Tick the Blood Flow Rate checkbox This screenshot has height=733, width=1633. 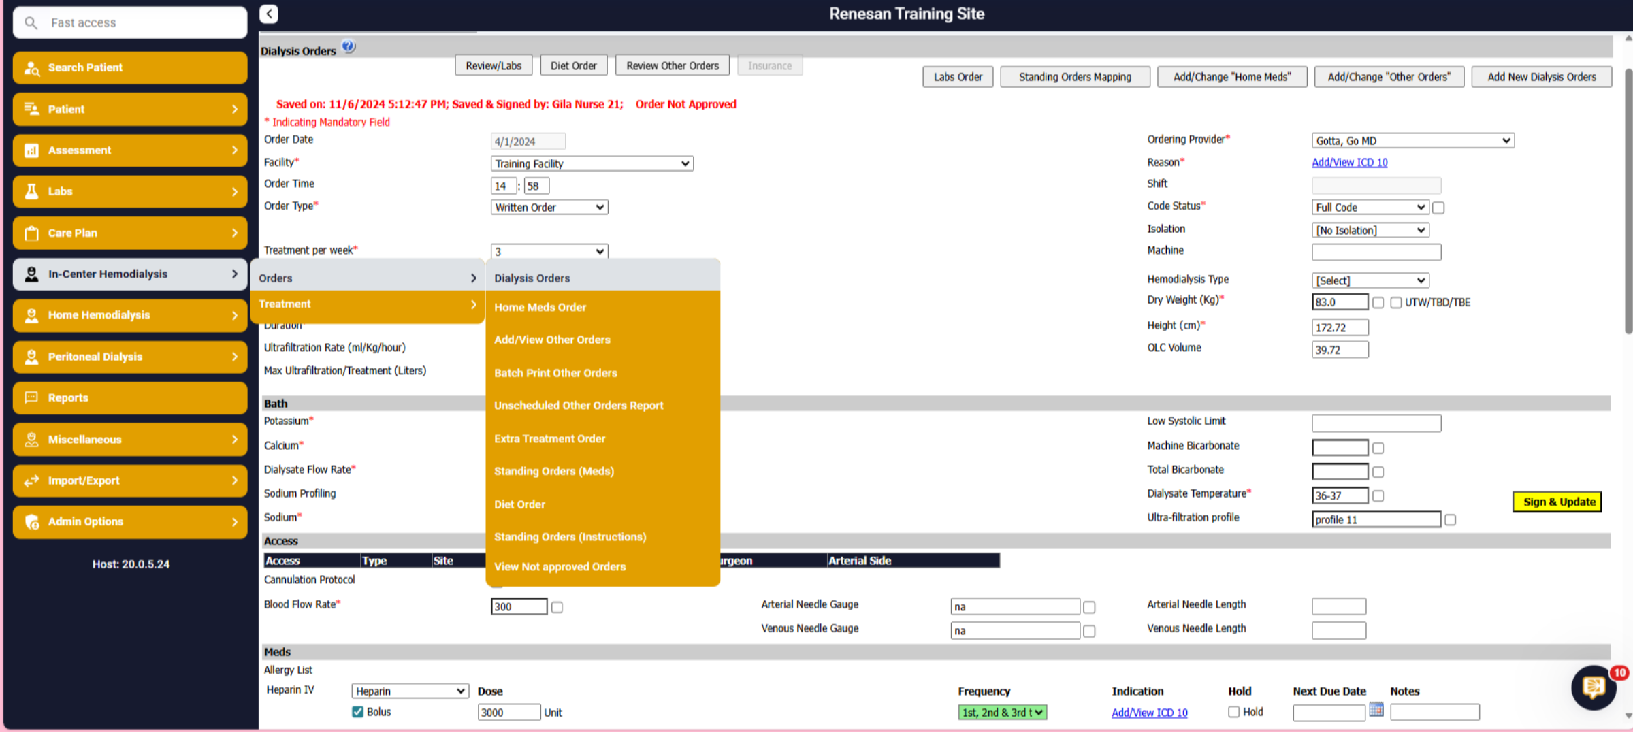click(557, 607)
